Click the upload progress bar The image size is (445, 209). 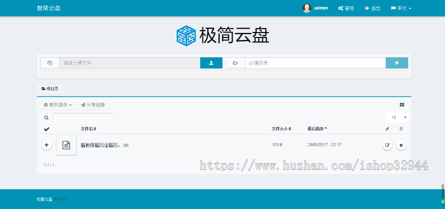pyautogui.click(x=224, y=73)
